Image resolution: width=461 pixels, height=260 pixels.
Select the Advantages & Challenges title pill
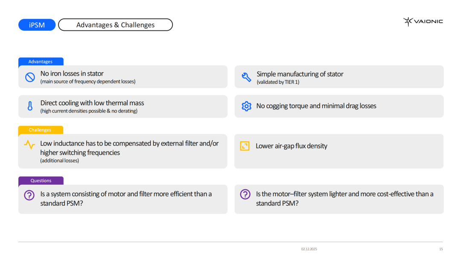pos(115,25)
